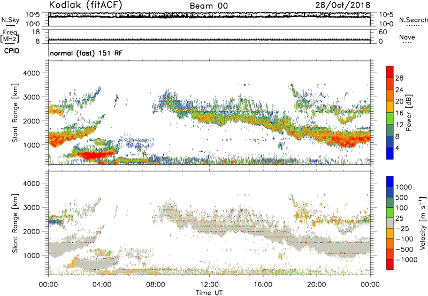
Task: Click the gray band of the velocity color bar
Action: [x=390, y=223]
